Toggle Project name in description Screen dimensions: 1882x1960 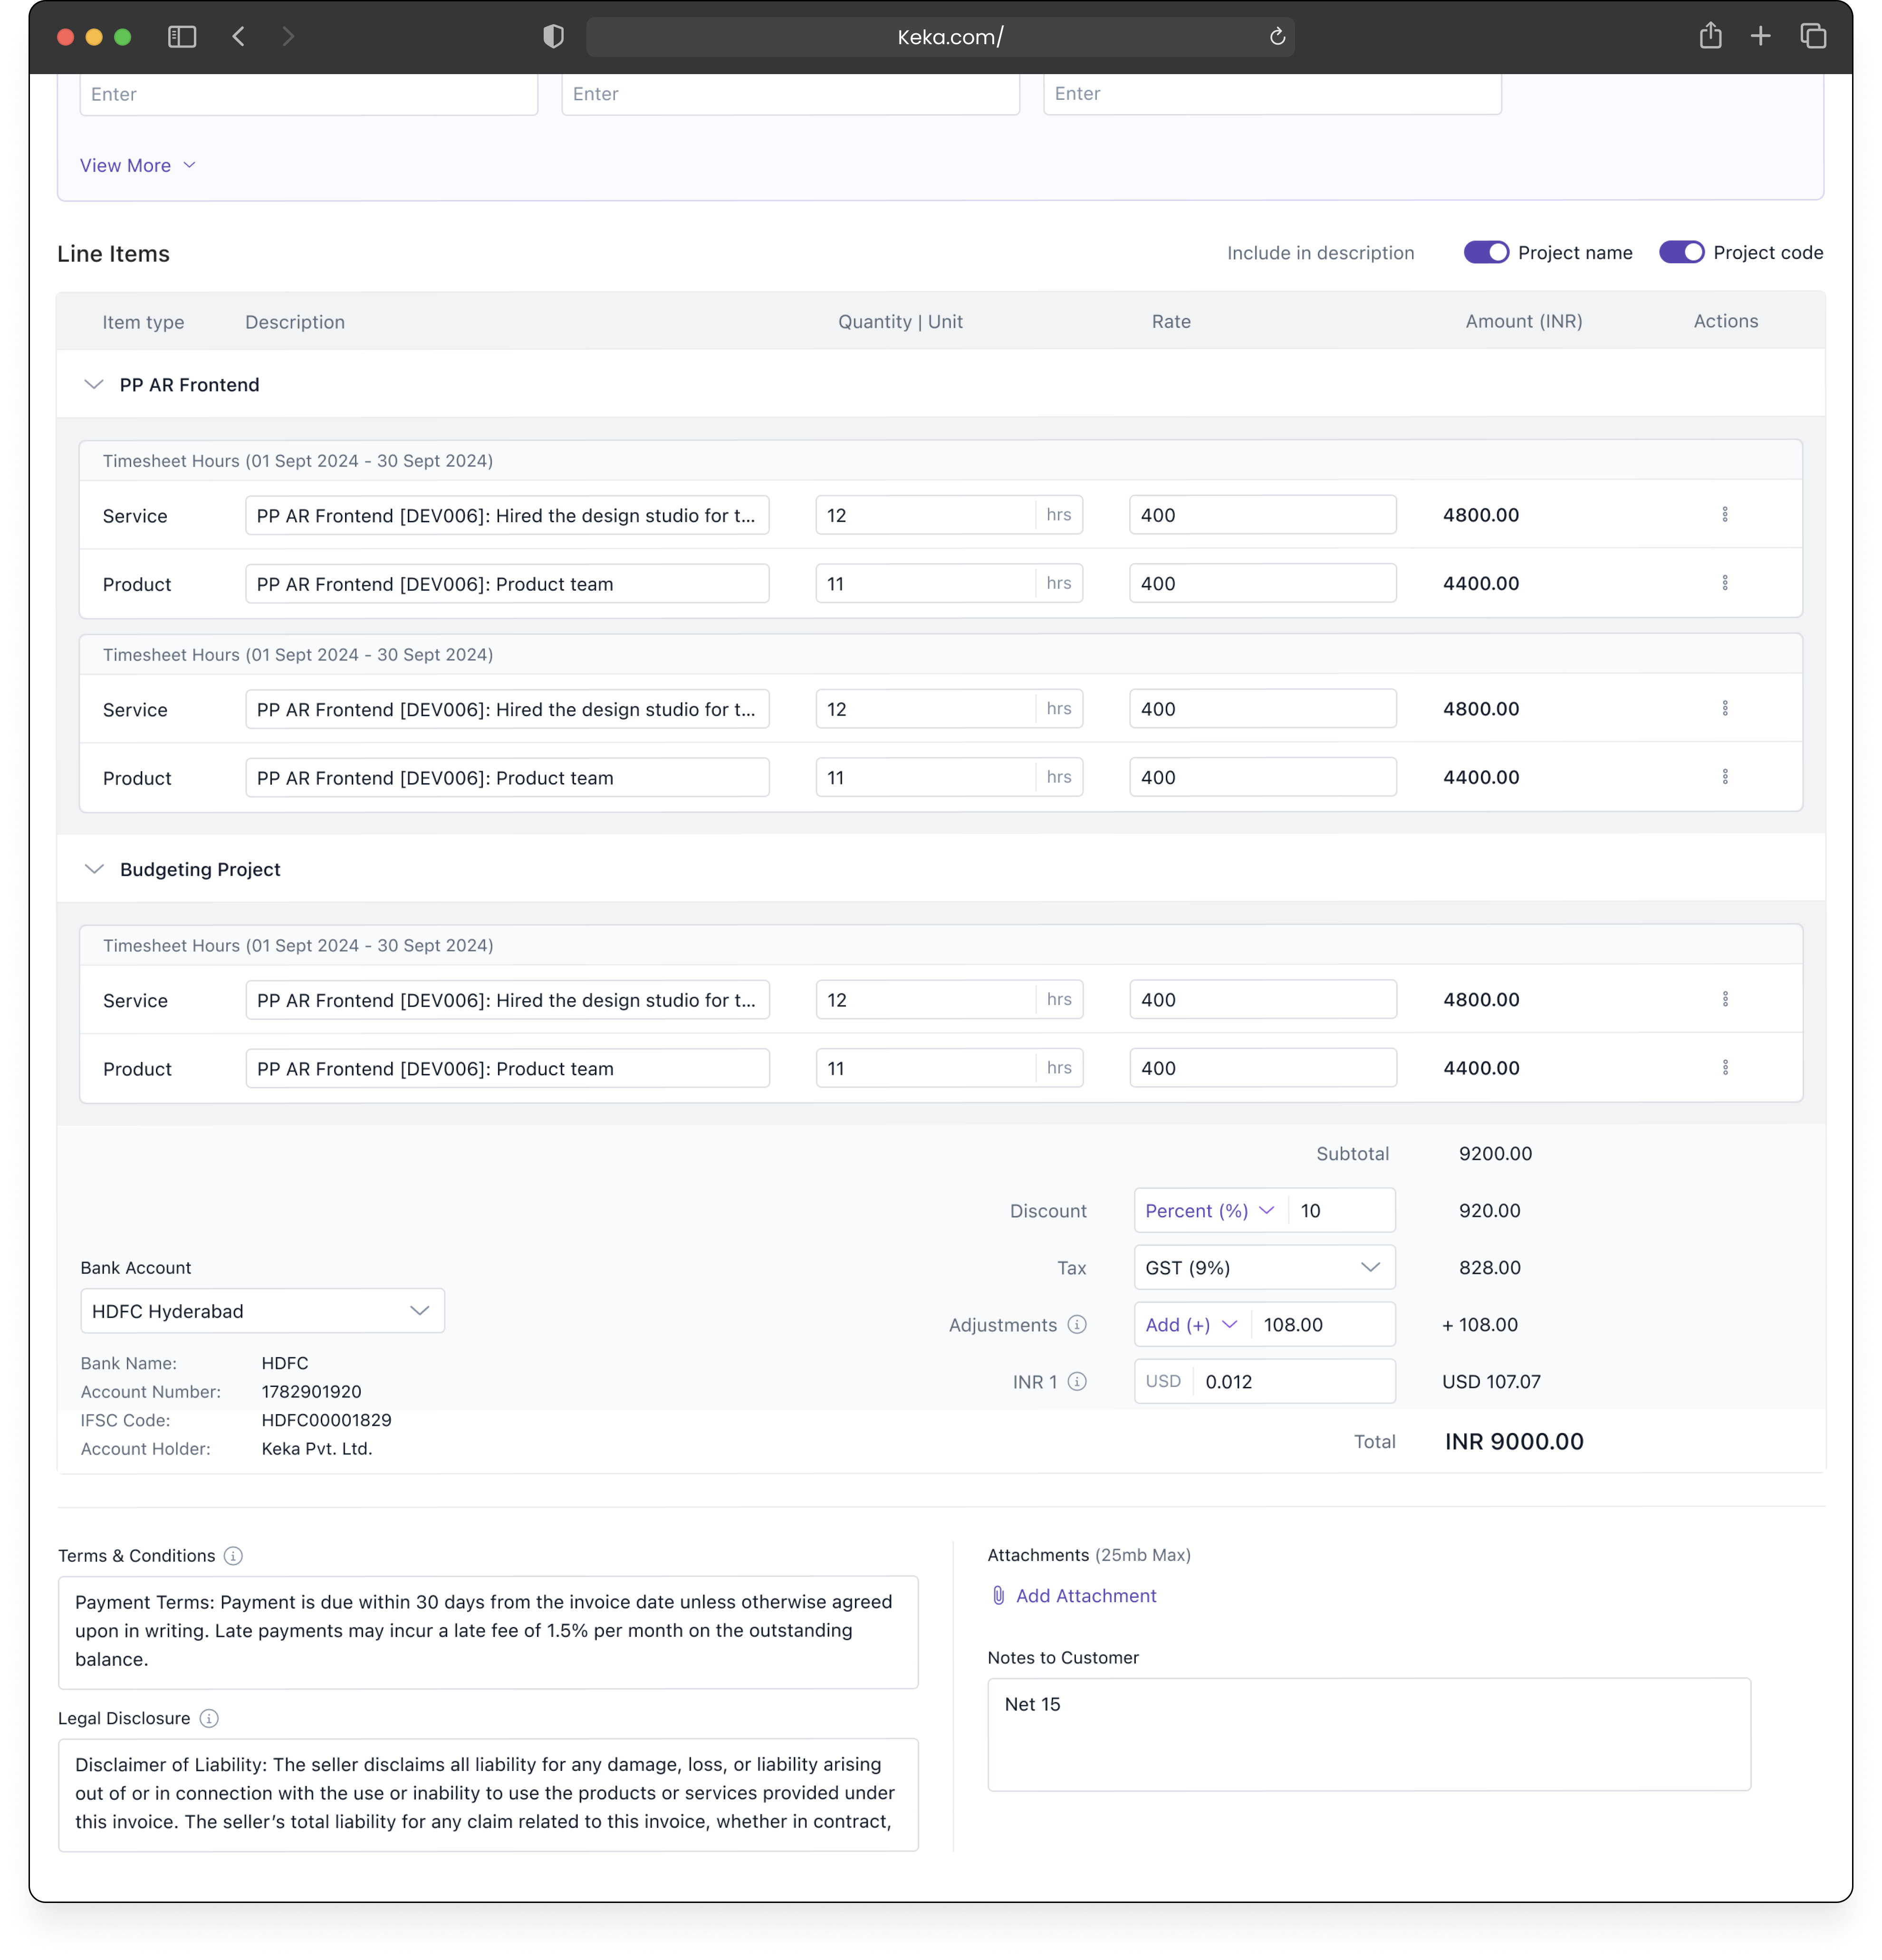(x=1486, y=252)
